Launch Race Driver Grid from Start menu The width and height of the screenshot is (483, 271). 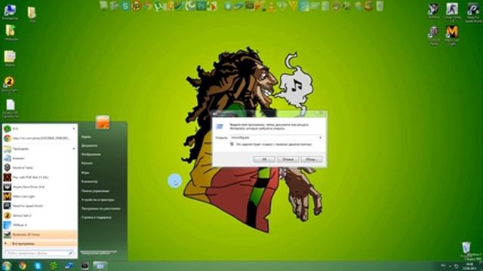click(40, 187)
